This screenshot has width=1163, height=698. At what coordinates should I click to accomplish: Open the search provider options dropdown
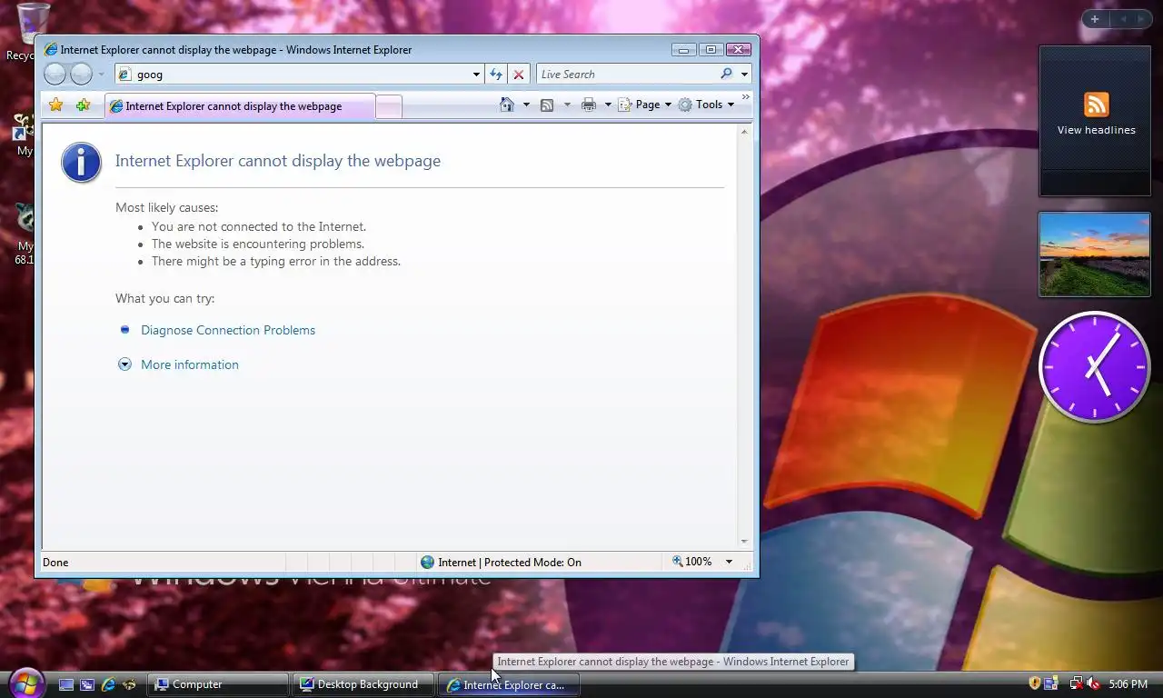[744, 75]
